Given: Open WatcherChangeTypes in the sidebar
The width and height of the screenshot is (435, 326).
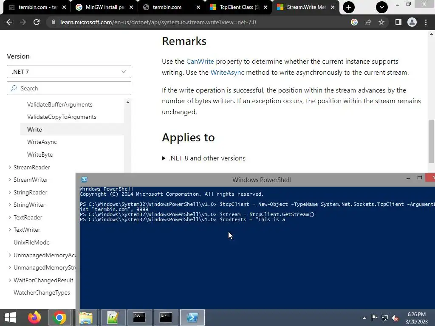Looking at the screenshot, I should click(42, 292).
